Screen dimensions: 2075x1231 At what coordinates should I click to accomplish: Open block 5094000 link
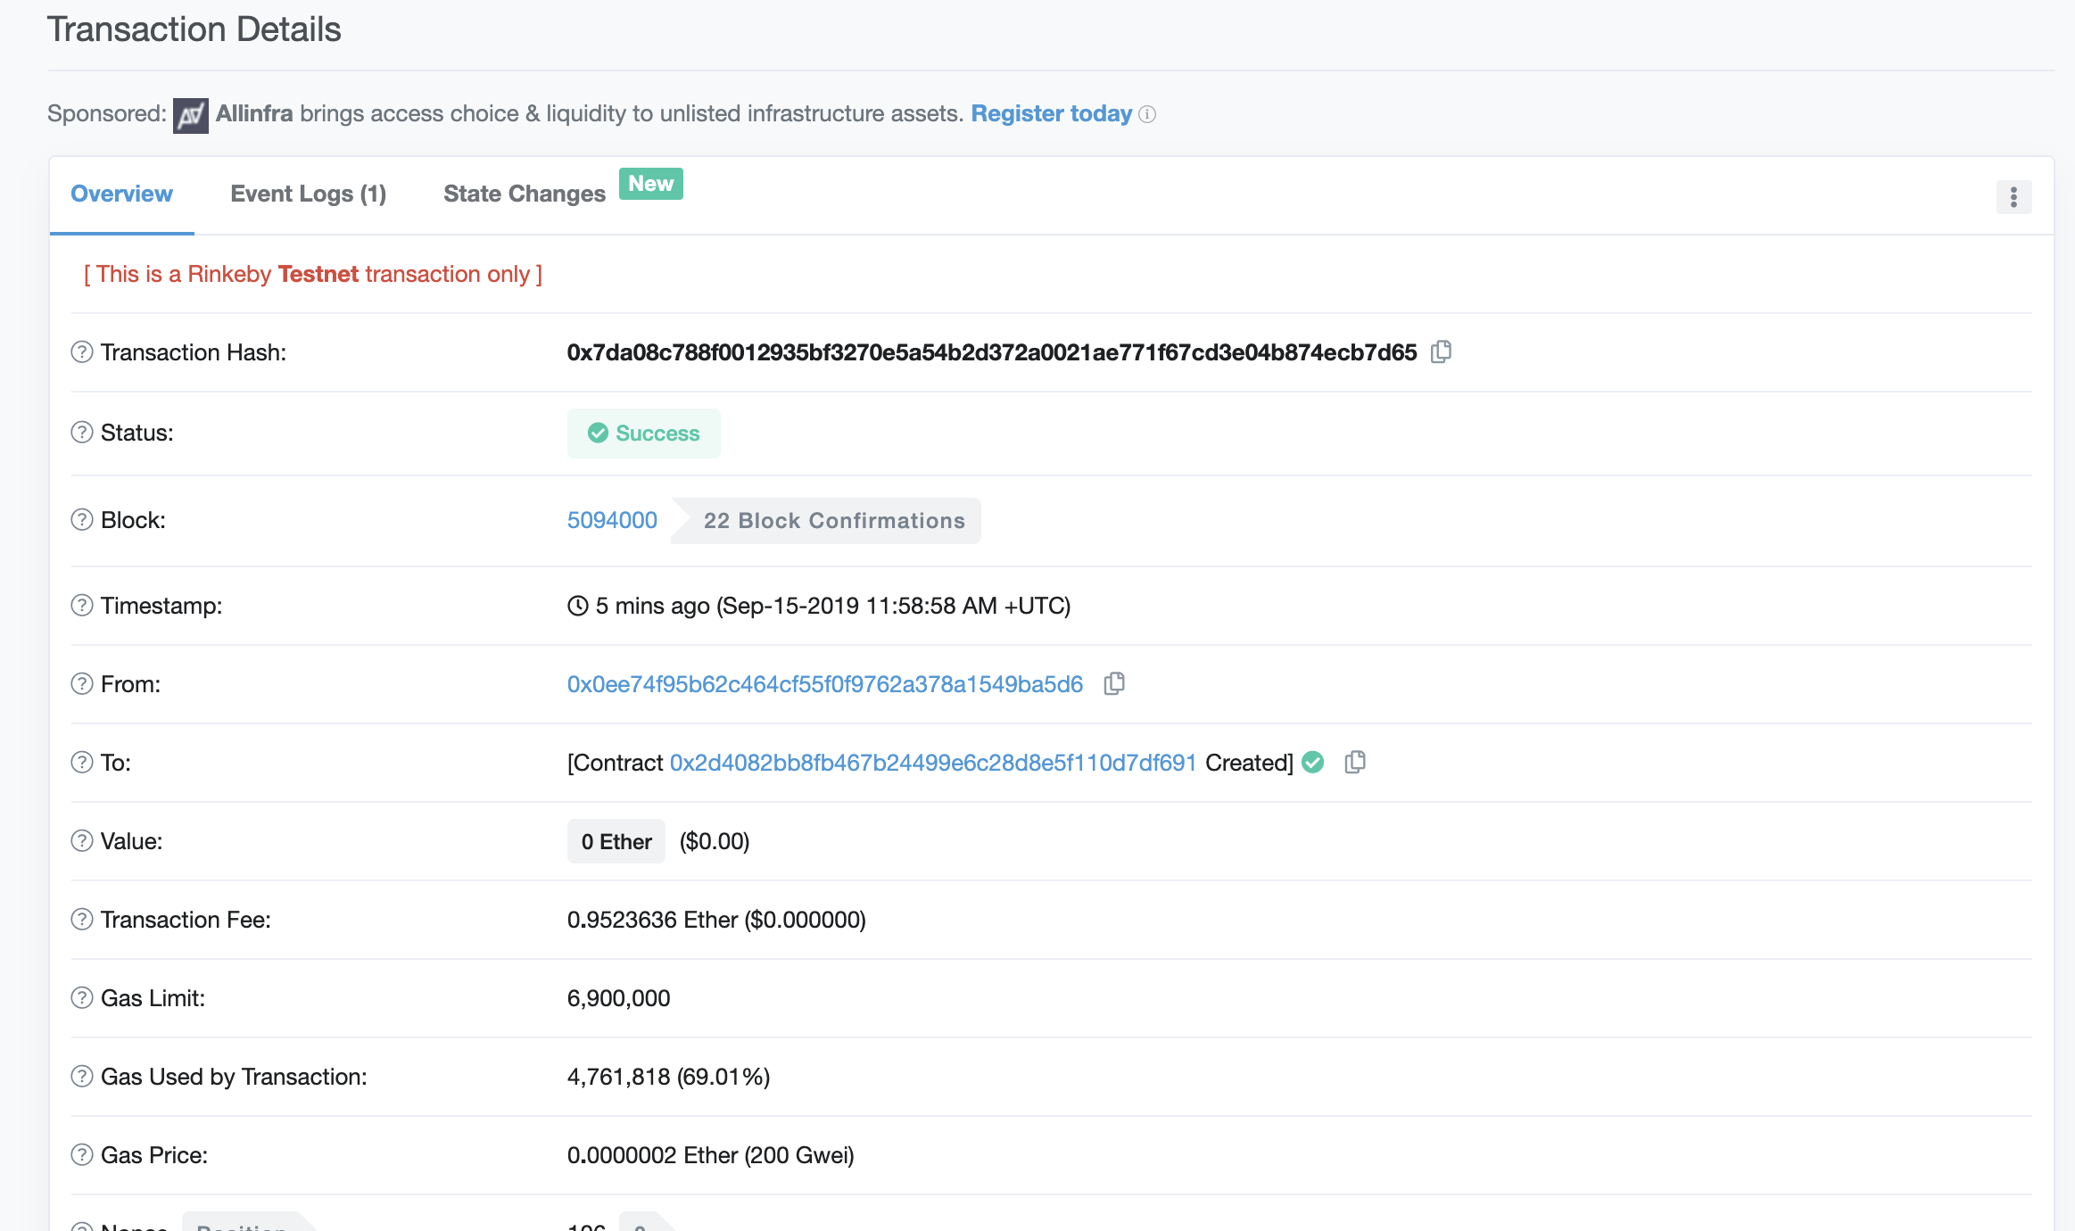612,520
